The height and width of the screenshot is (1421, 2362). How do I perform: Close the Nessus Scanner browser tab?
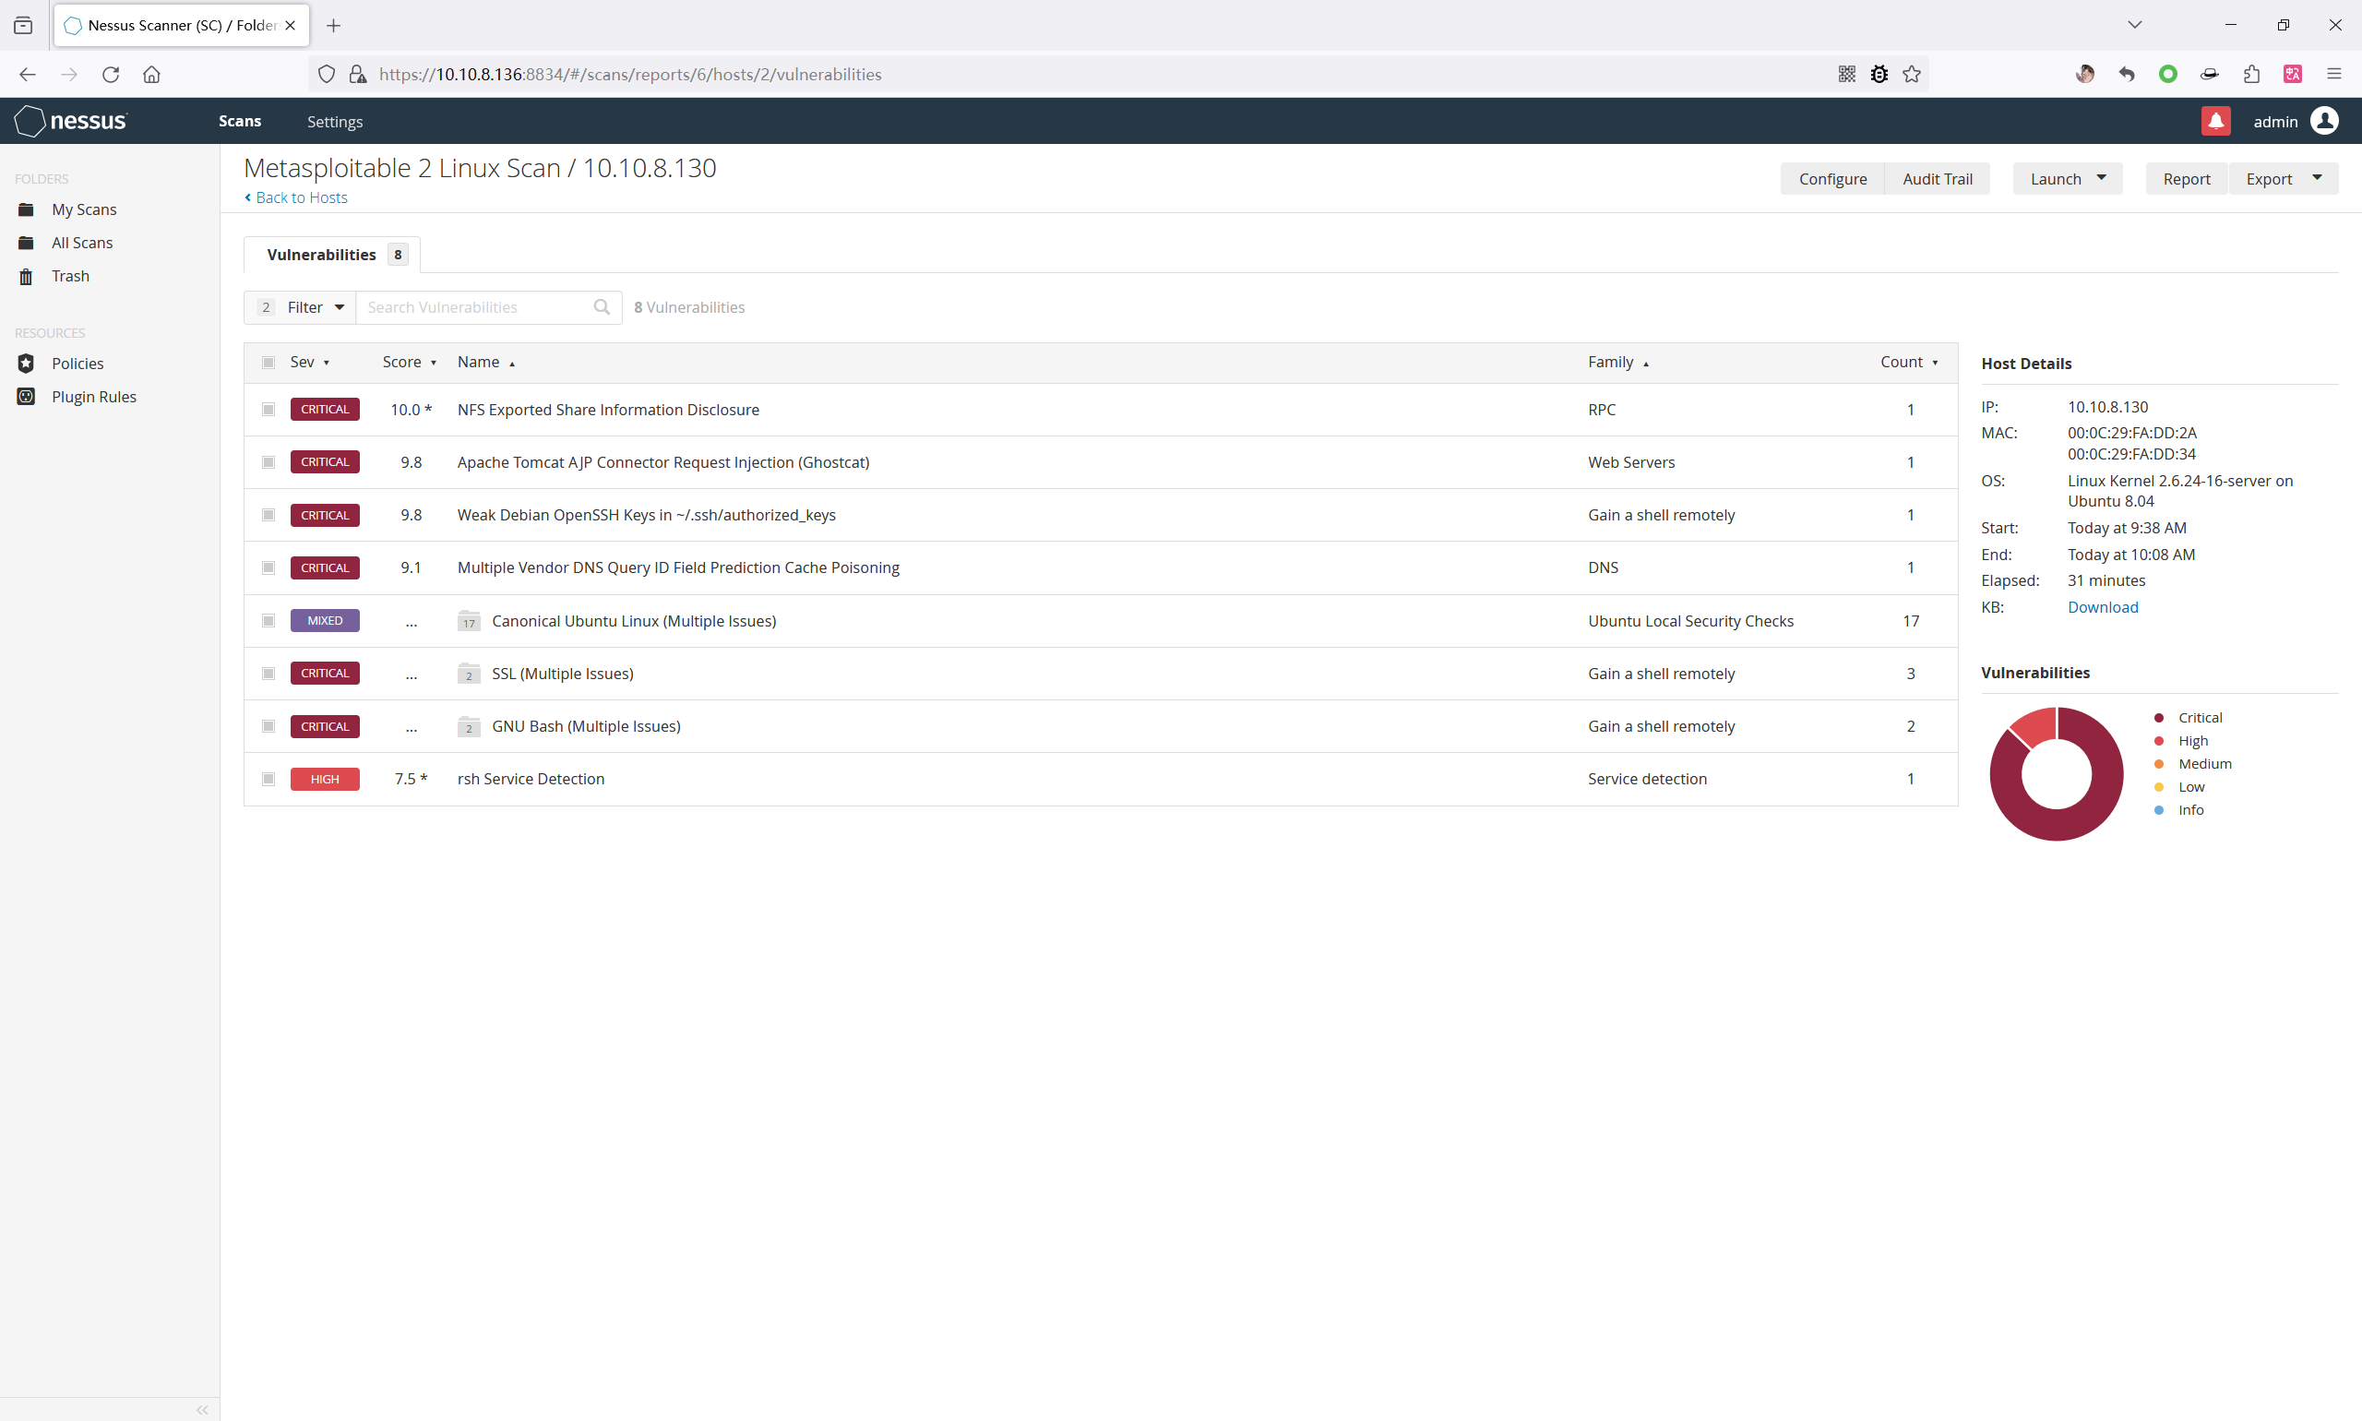click(290, 26)
